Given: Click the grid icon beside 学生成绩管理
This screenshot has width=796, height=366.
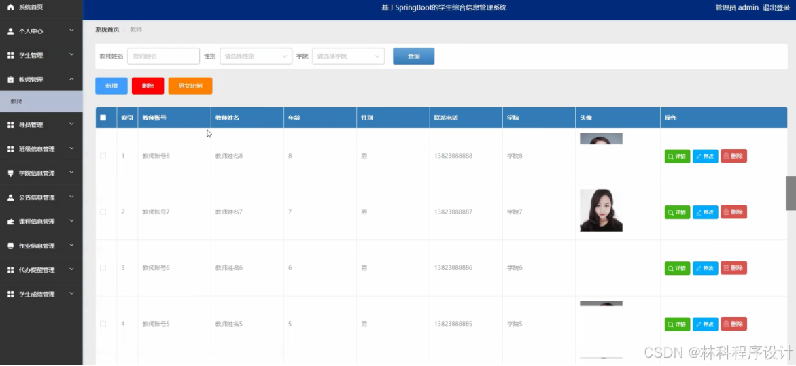Looking at the screenshot, I should click(10, 295).
